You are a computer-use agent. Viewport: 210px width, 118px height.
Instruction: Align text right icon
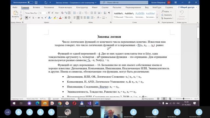coord(81,17)
